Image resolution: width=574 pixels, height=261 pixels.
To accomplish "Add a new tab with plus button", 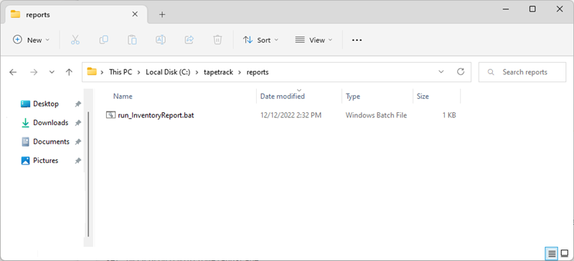I will click(x=162, y=14).
